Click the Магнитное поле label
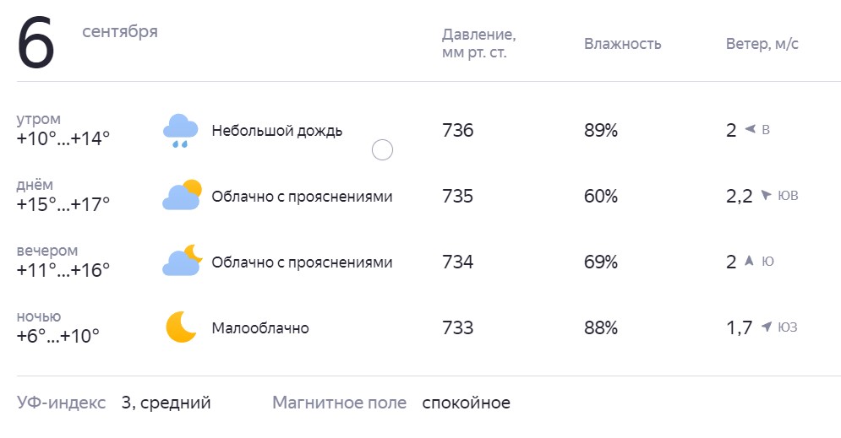 340,403
